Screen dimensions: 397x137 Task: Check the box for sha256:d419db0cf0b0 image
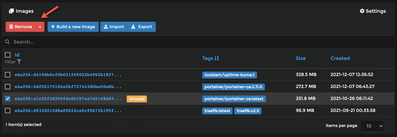coord(8,75)
